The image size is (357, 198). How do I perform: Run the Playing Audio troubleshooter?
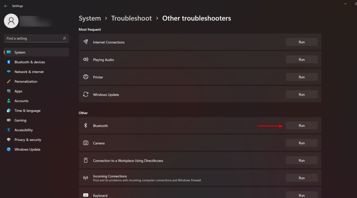click(302, 59)
